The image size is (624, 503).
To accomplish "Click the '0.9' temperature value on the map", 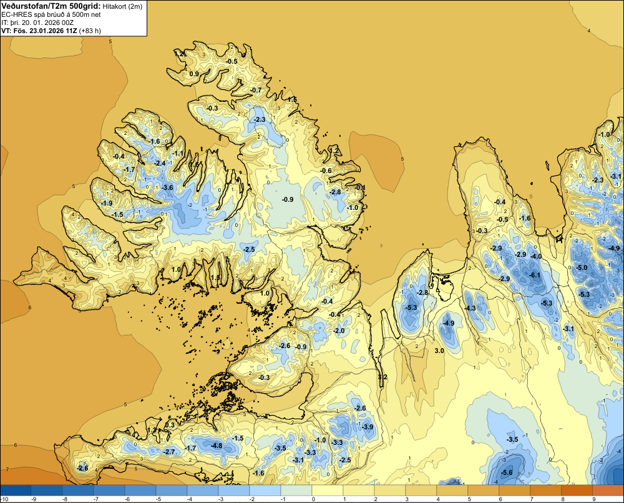I will (x=194, y=74).
